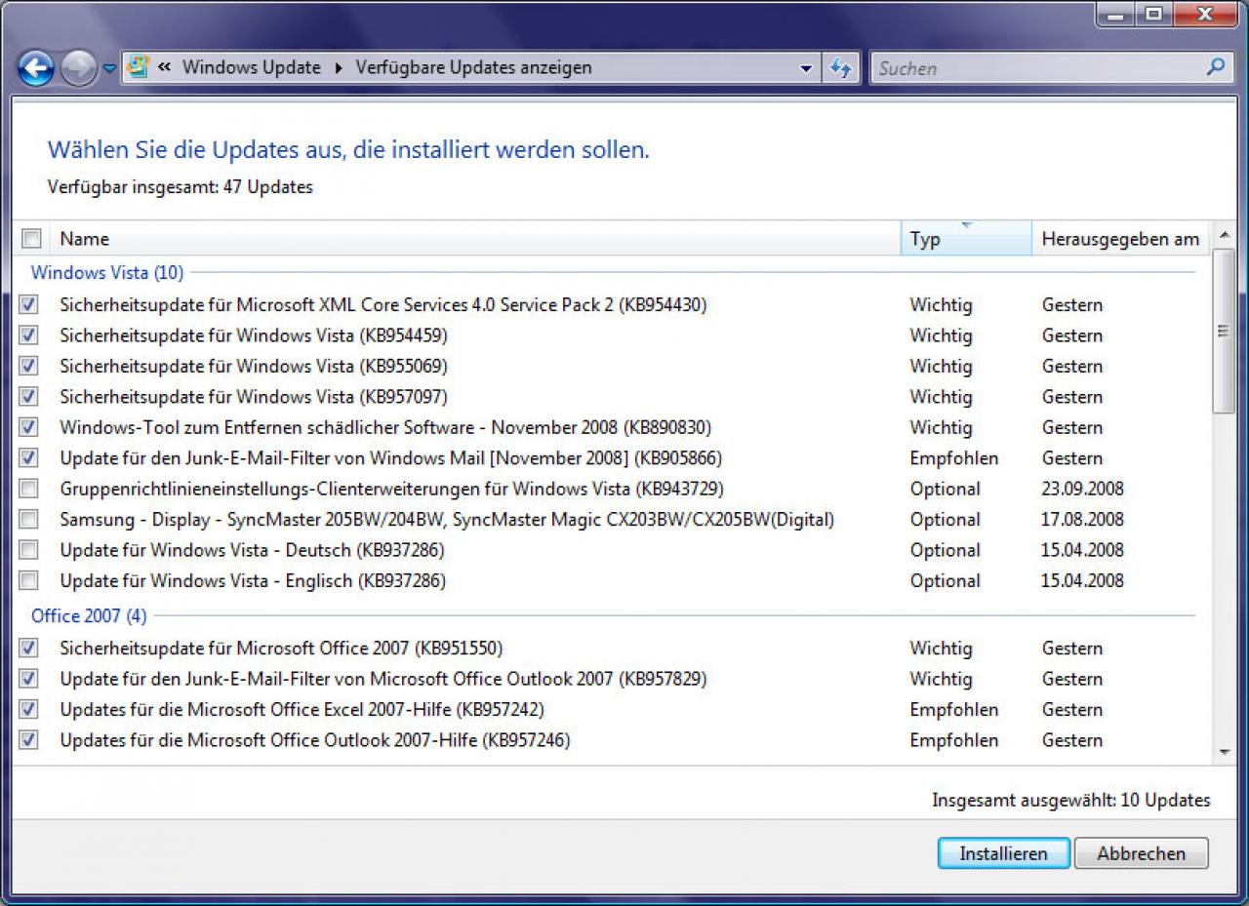Uncheck Sicherheitsupdate Windows Vista KB954459
This screenshot has width=1249, height=906.
click(29, 335)
